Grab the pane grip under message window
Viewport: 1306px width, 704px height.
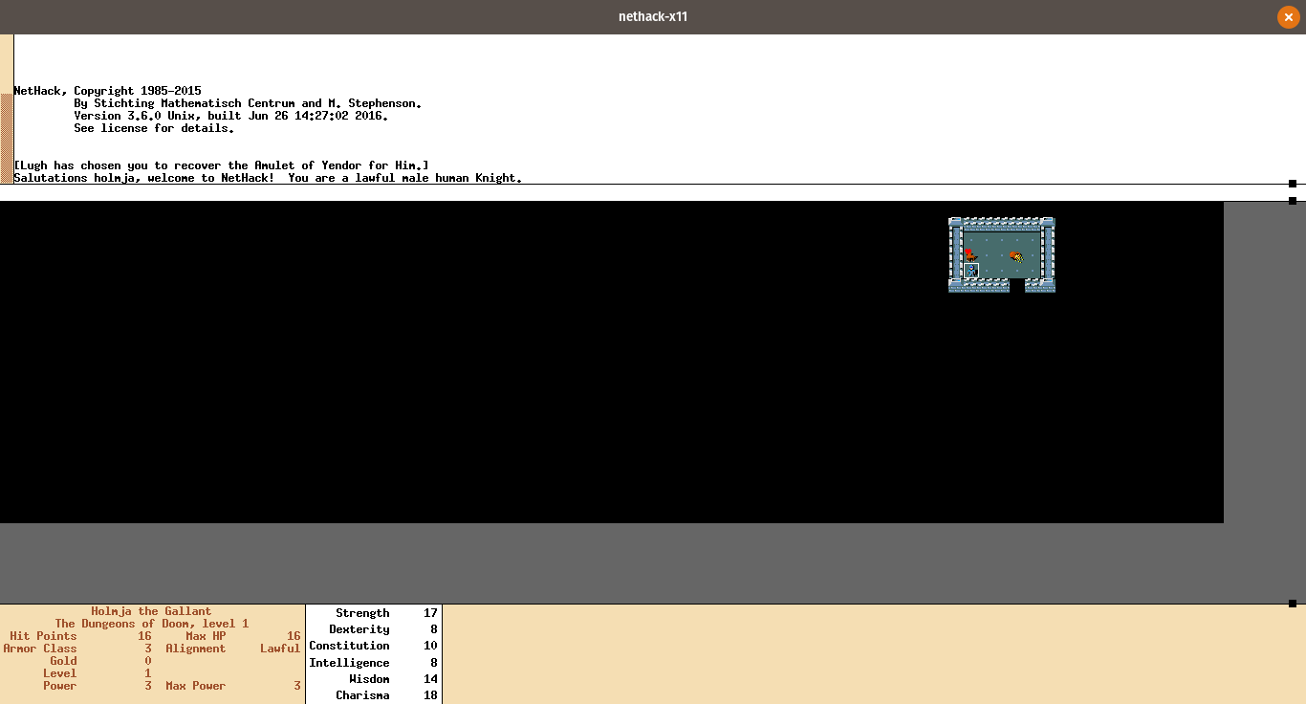(x=1293, y=184)
